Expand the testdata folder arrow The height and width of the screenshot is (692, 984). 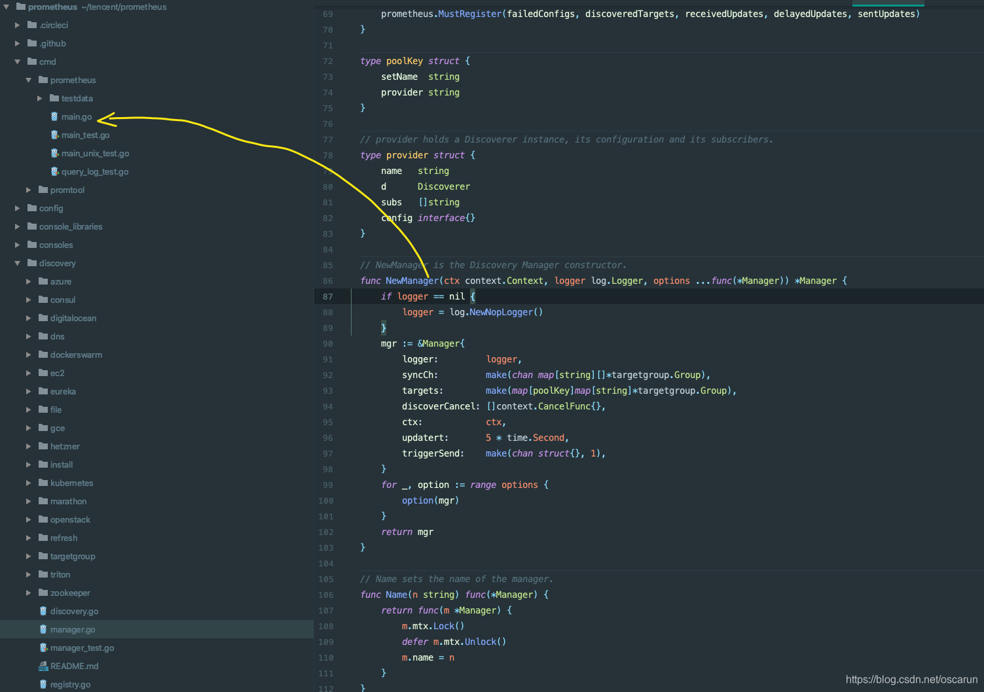(x=40, y=98)
